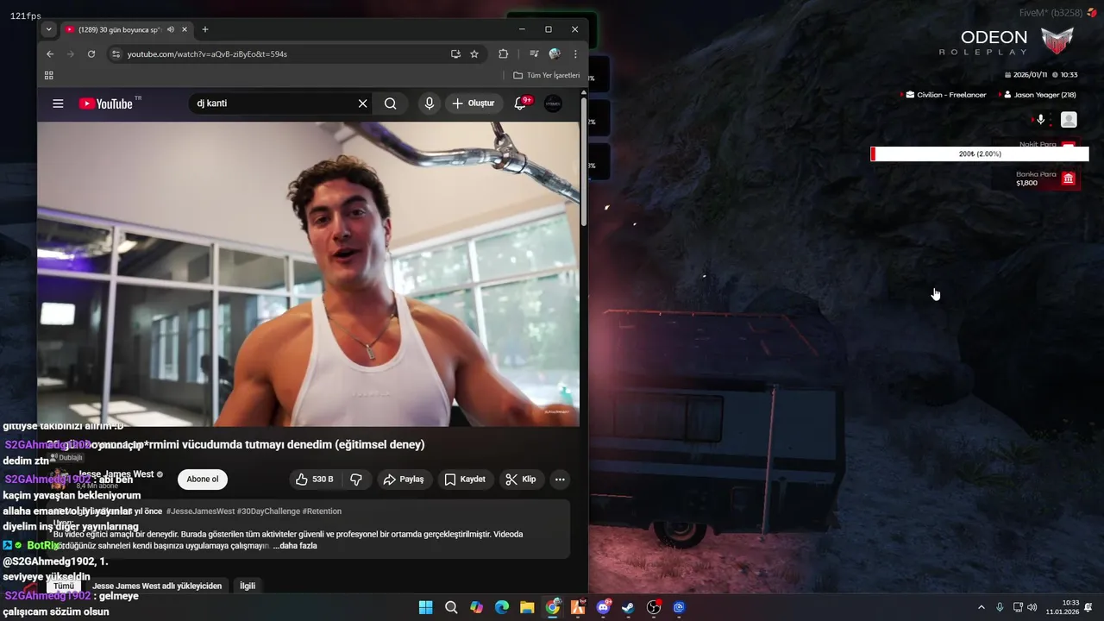Open Microsoft Edge from taskbar
This screenshot has height=621, width=1104.
502,607
